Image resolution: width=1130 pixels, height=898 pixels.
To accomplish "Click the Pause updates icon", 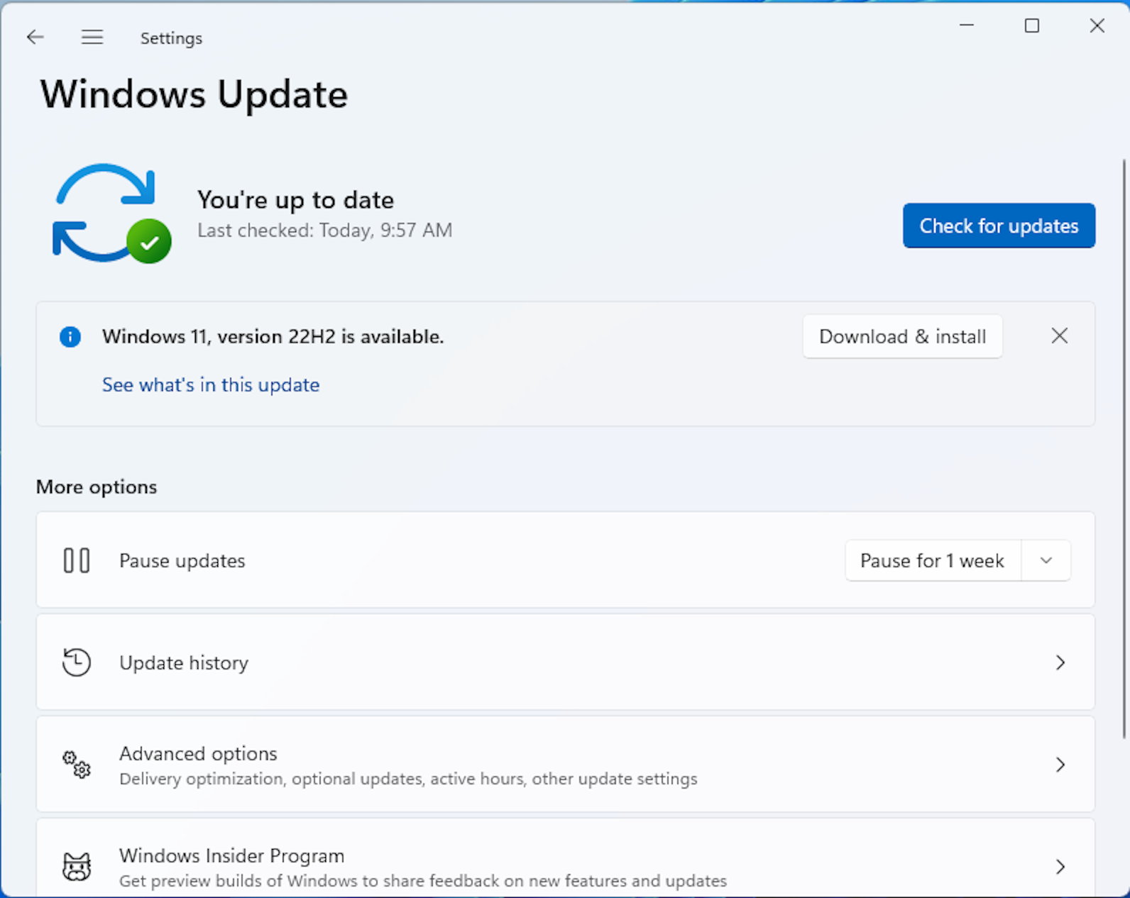I will tap(76, 560).
